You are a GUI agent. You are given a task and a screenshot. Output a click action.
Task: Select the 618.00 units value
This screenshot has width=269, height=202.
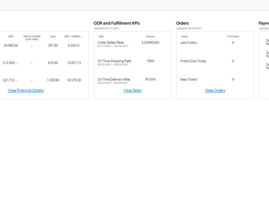pos(53,63)
